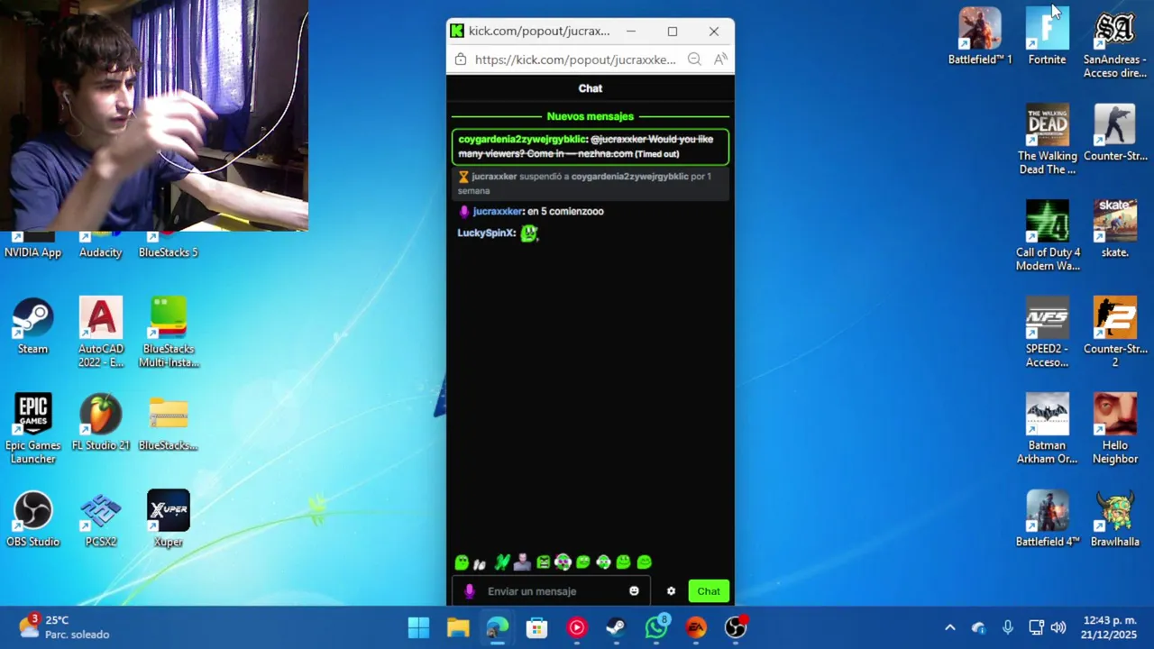
Task: Open Hello Neighbor desktop shortcut
Action: point(1115,429)
